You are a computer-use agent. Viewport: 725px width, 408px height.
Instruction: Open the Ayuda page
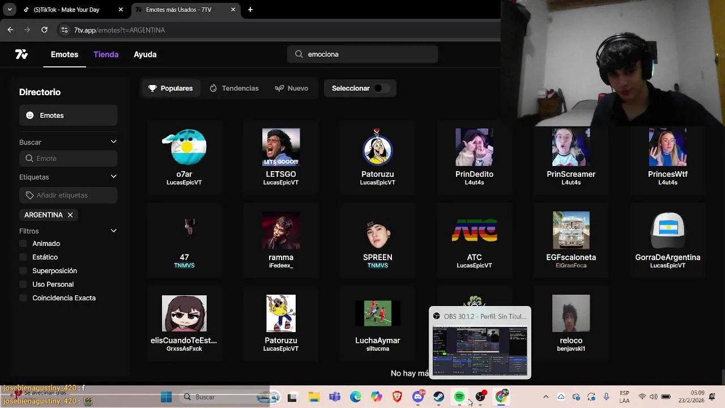pos(145,54)
